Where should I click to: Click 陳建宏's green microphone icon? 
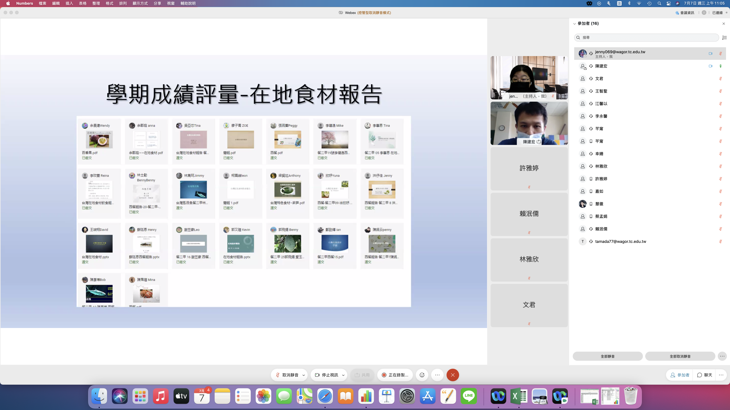pyautogui.click(x=720, y=66)
